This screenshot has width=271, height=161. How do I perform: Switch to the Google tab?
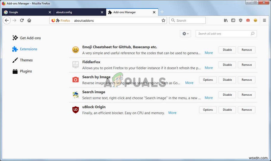28,12
